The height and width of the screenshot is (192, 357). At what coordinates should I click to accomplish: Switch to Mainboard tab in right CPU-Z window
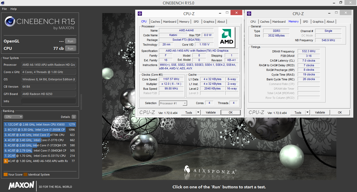[279, 22]
